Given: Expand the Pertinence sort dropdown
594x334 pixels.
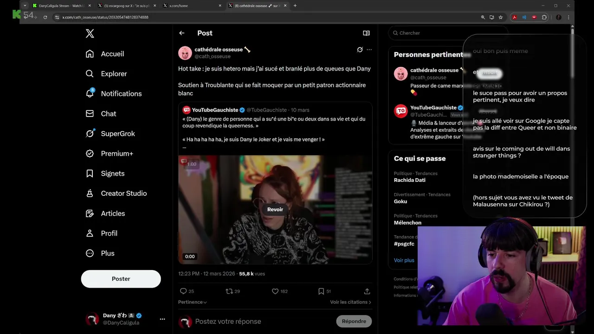Looking at the screenshot, I should [x=193, y=302].
